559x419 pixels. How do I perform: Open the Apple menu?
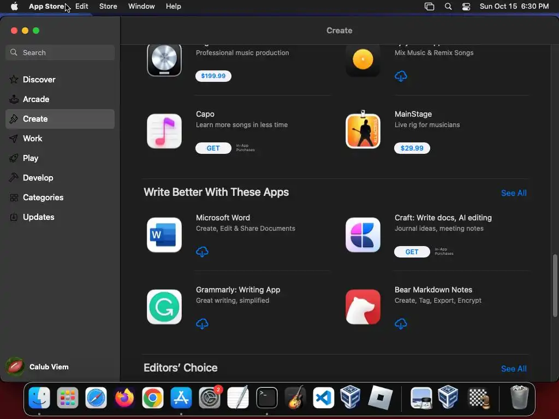(x=14, y=7)
